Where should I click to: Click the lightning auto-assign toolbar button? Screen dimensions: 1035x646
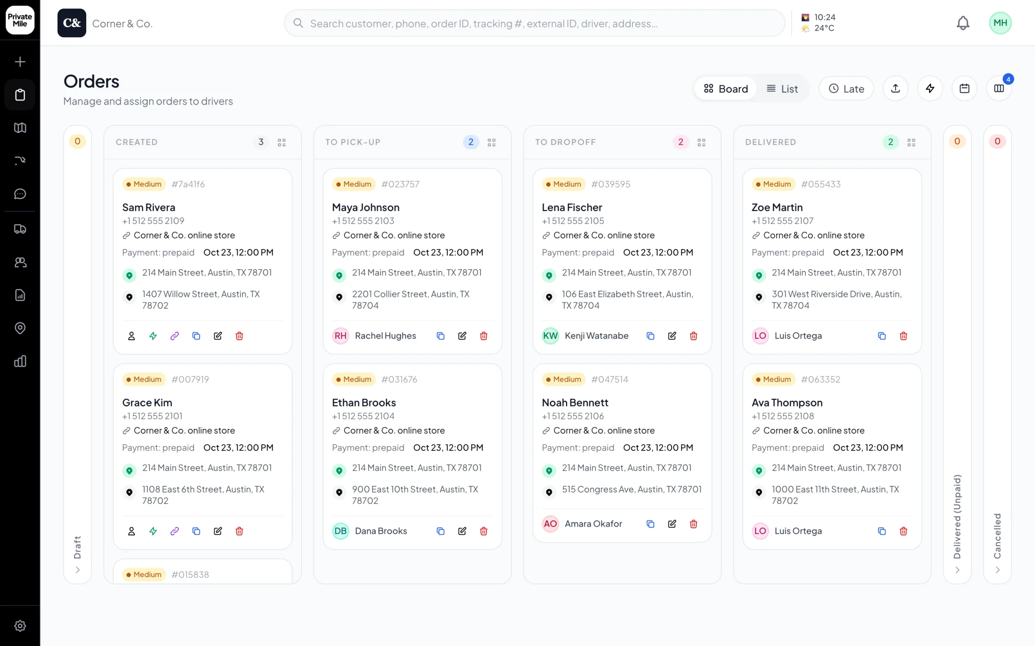tap(930, 88)
